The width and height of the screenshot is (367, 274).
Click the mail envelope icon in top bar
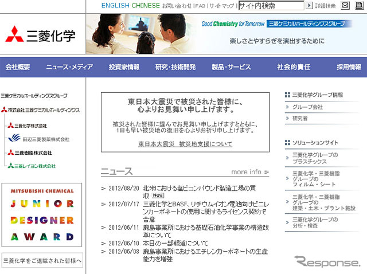(x=345, y=5)
